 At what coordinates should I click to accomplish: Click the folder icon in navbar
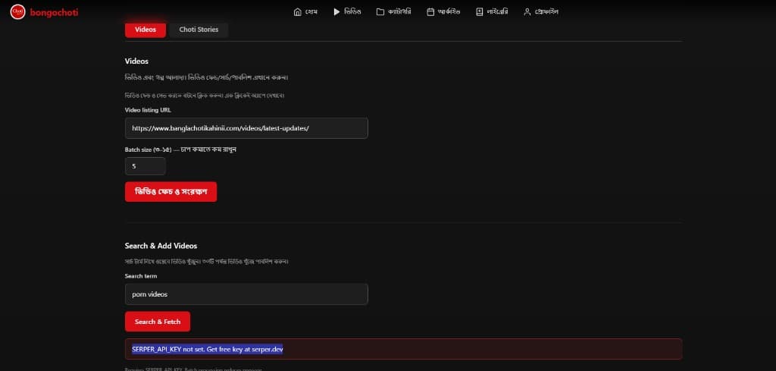click(x=380, y=12)
